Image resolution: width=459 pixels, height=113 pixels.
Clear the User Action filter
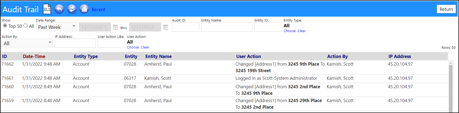pos(145,47)
